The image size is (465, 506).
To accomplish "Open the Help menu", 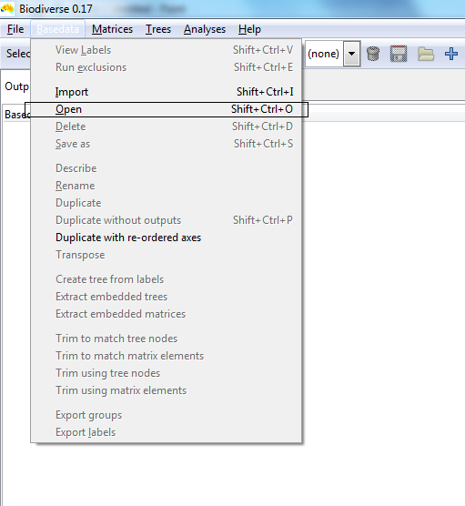I will tap(249, 29).
